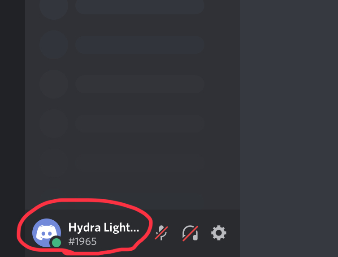Select the topmost partially visible placeholder name bar
This screenshot has width=338, height=257.
(140, 7)
